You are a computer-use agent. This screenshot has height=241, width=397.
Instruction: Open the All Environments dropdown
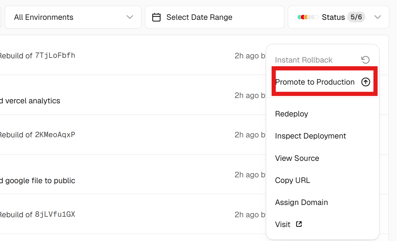pyautogui.click(x=73, y=17)
